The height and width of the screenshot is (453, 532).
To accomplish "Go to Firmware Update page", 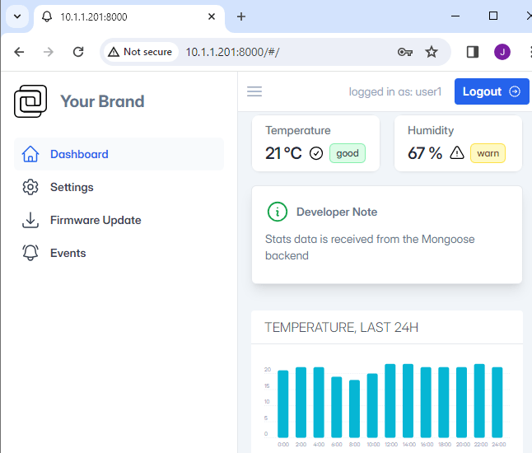I will coord(95,220).
